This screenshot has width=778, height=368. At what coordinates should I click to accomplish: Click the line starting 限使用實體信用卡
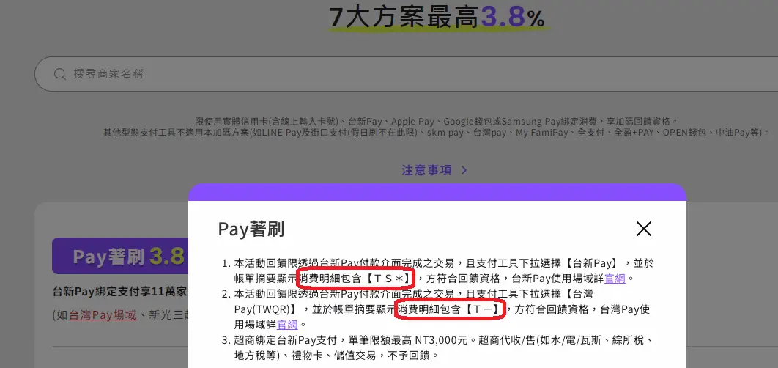coord(436,121)
